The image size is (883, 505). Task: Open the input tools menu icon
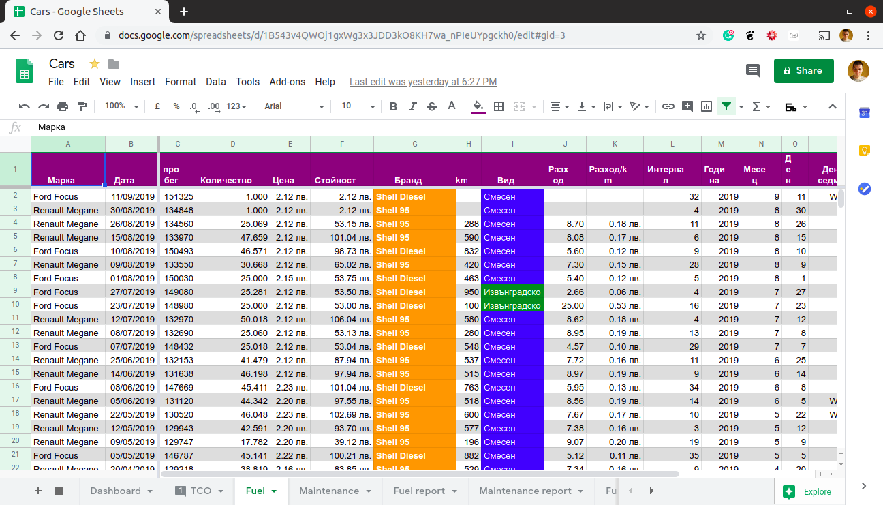[795, 107]
